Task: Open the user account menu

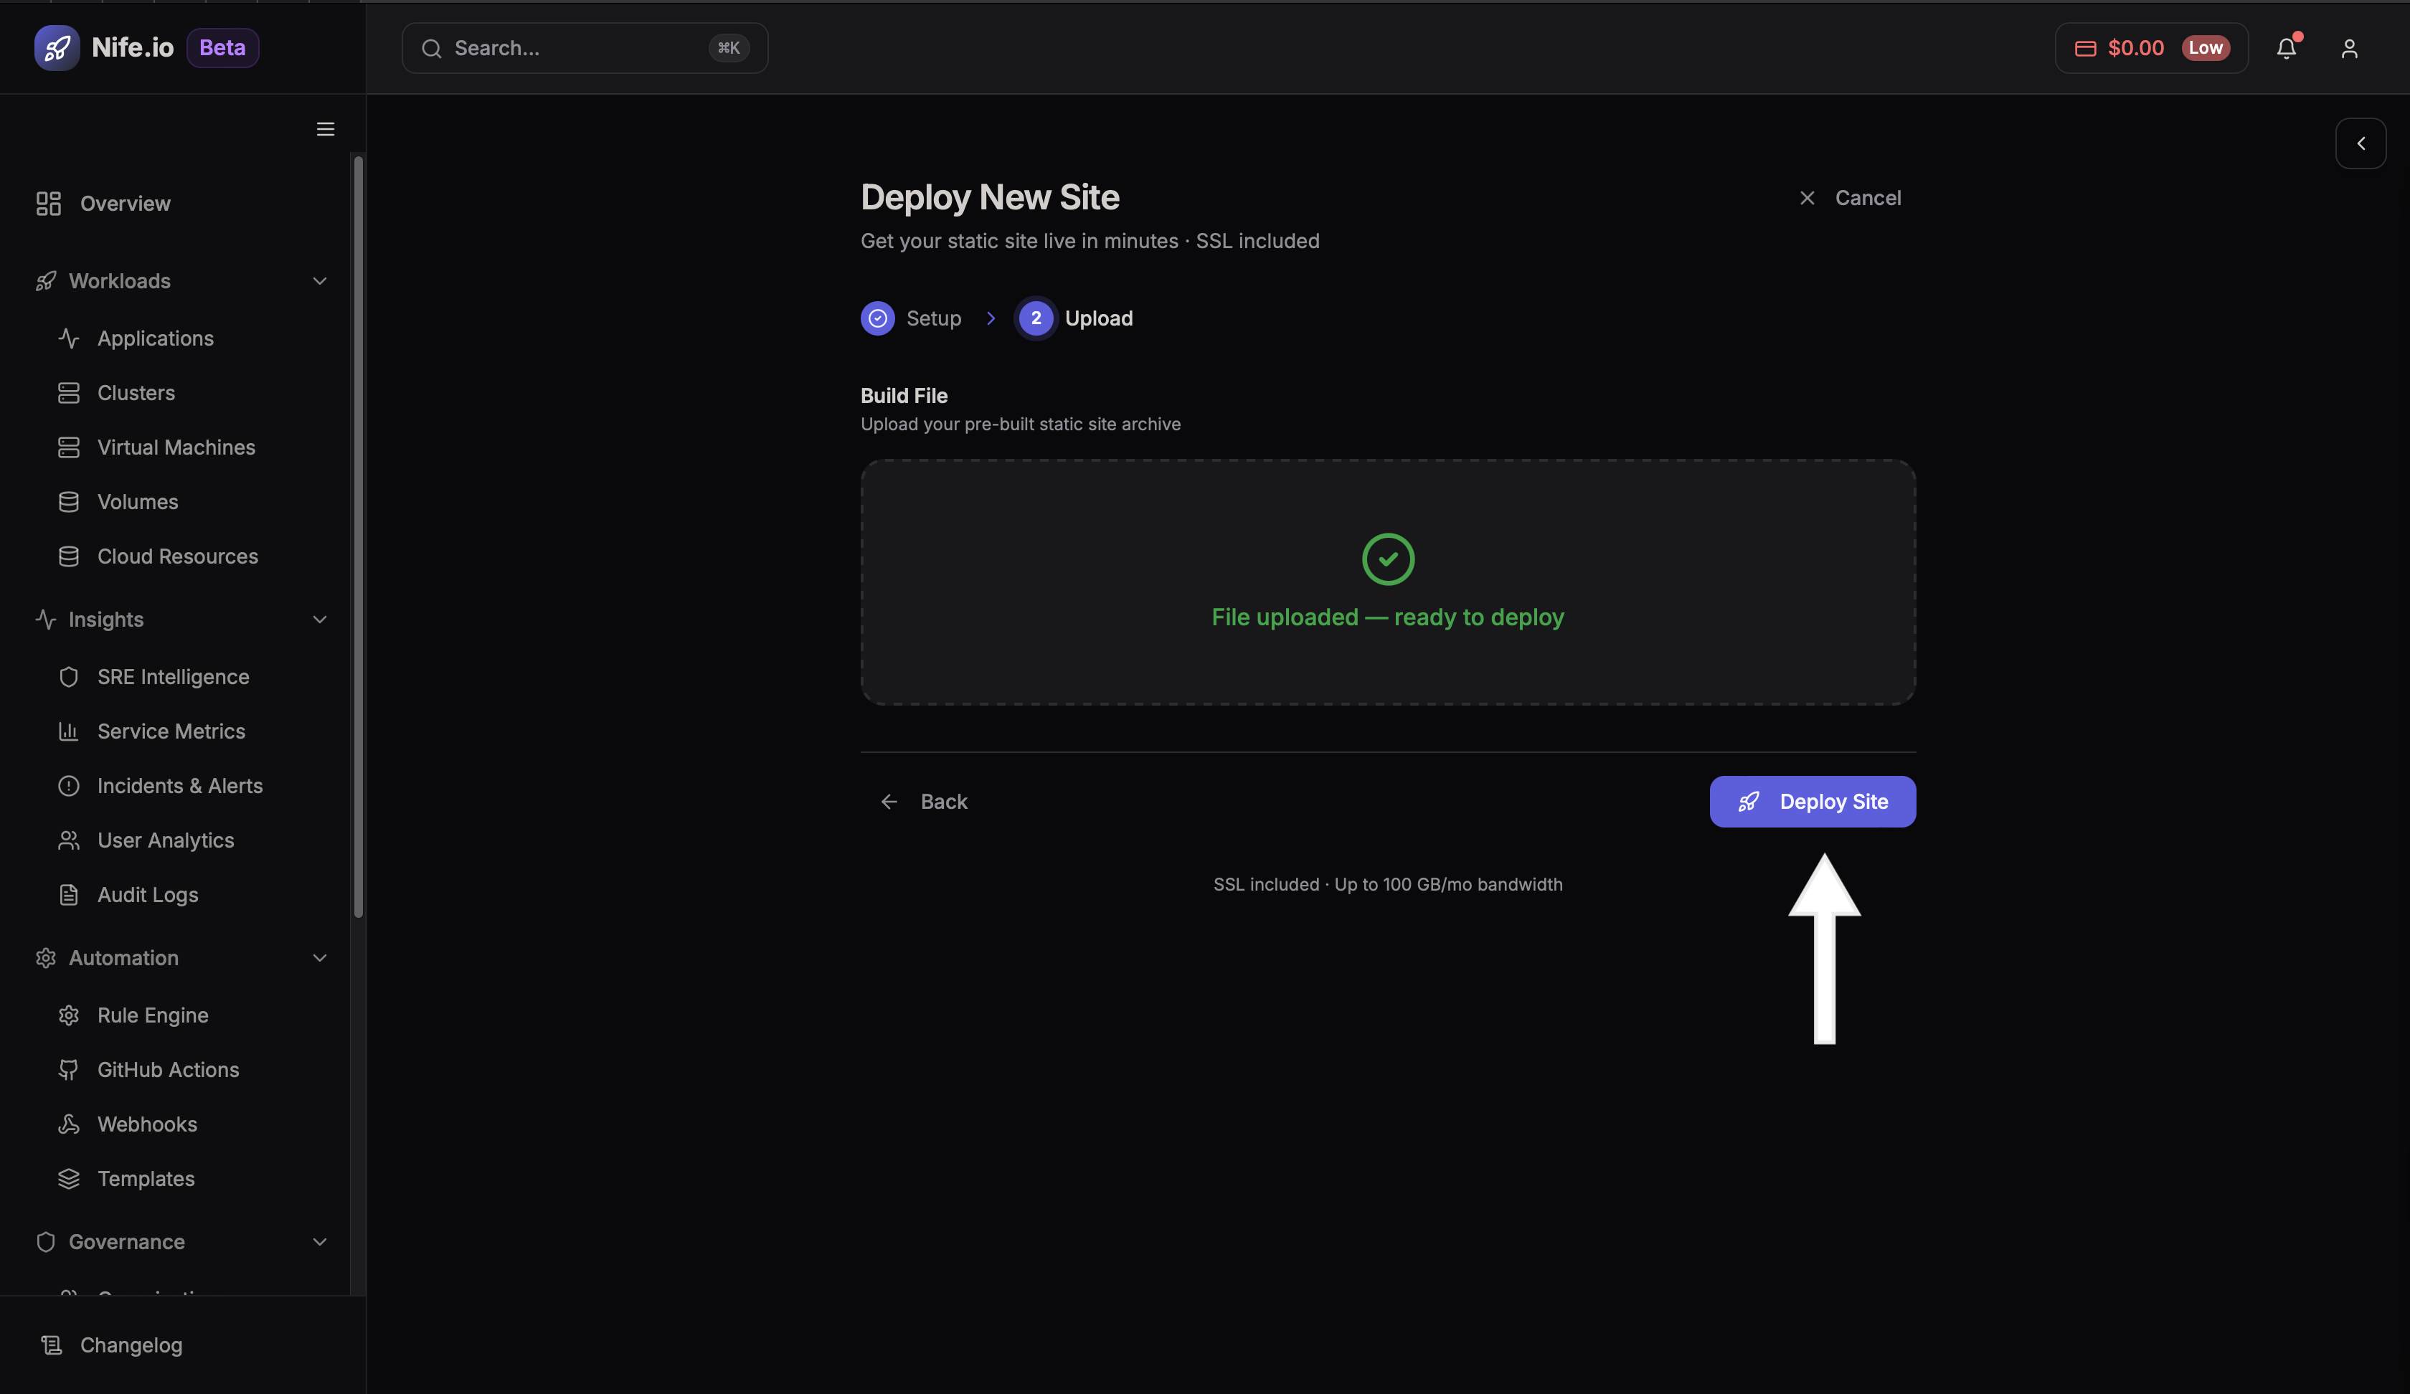Action: pos(2350,48)
